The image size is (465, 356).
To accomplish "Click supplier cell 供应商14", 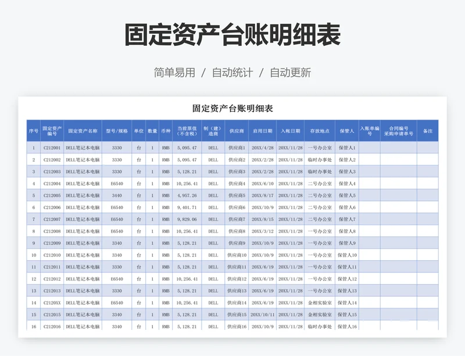I will tap(237, 303).
